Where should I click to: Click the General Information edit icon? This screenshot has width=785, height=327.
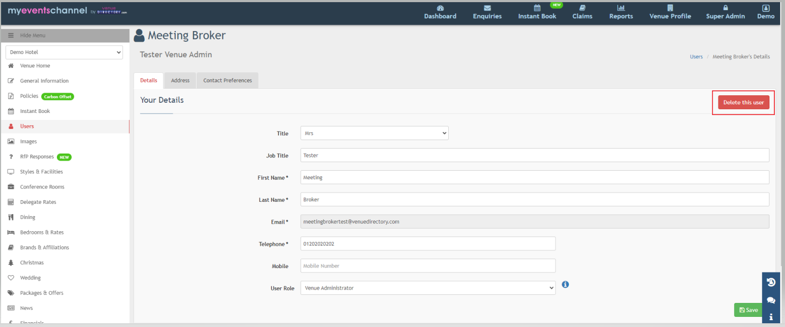click(x=11, y=81)
